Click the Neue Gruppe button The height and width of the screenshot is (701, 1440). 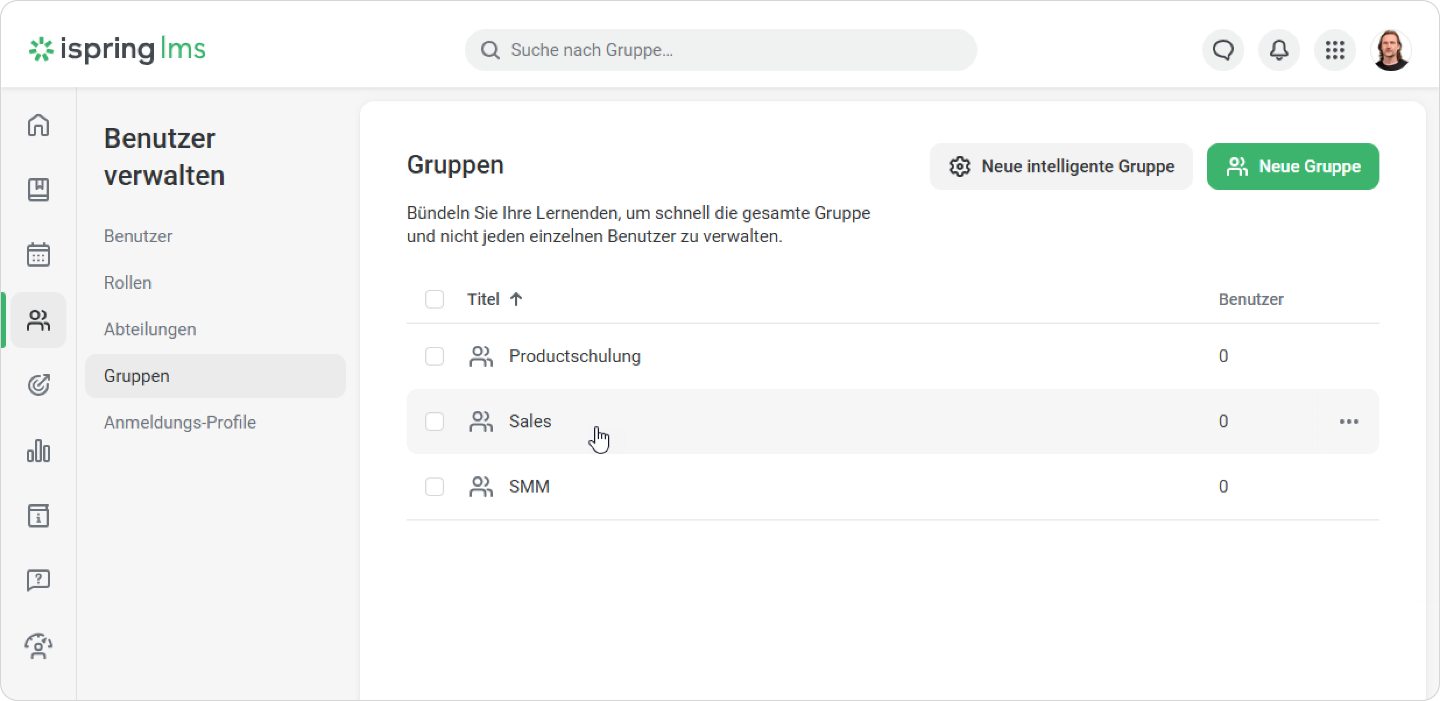[x=1293, y=167]
